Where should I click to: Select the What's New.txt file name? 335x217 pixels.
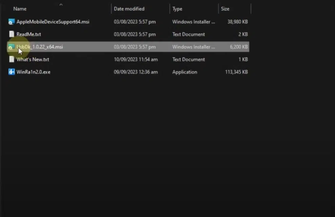33,59
